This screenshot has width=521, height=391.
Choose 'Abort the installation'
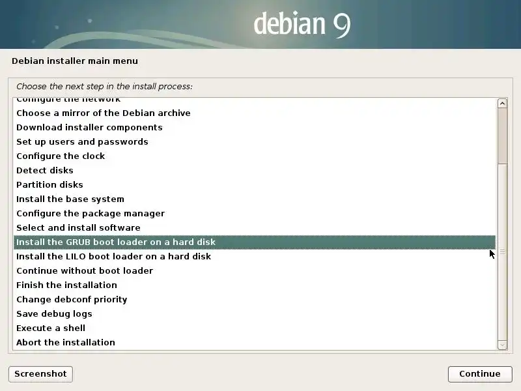pyautogui.click(x=255, y=342)
